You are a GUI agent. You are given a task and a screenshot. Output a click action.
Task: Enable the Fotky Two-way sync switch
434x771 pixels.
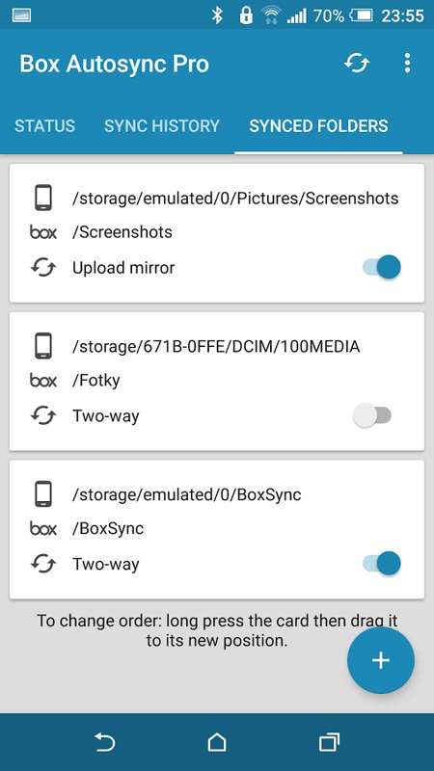tap(372, 415)
